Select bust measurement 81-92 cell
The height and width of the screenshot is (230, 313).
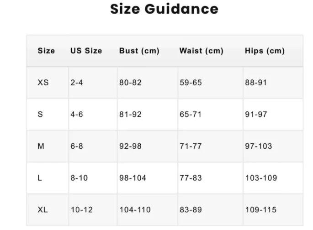click(x=130, y=115)
